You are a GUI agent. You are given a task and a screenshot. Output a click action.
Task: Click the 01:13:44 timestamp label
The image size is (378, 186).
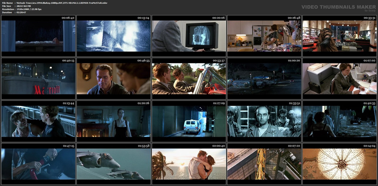68,103
